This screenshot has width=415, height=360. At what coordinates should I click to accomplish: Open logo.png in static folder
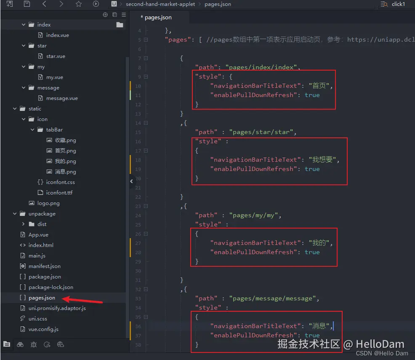point(48,203)
